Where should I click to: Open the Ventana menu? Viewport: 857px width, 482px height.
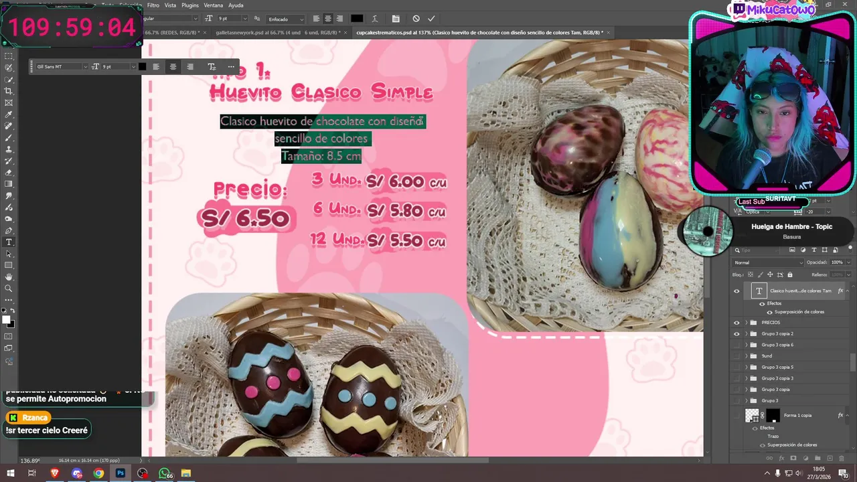coord(214,5)
